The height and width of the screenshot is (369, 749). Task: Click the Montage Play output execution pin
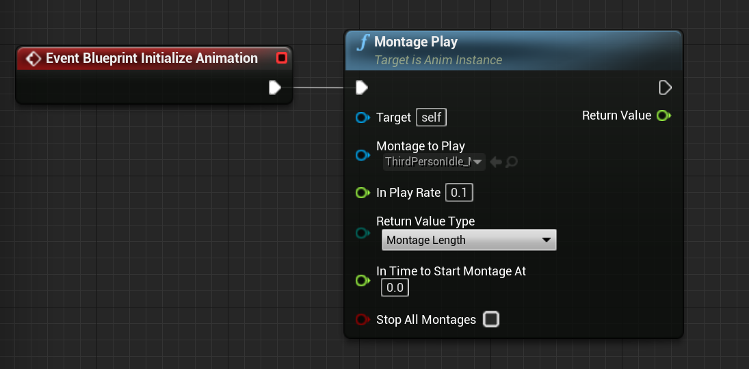[x=665, y=88]
